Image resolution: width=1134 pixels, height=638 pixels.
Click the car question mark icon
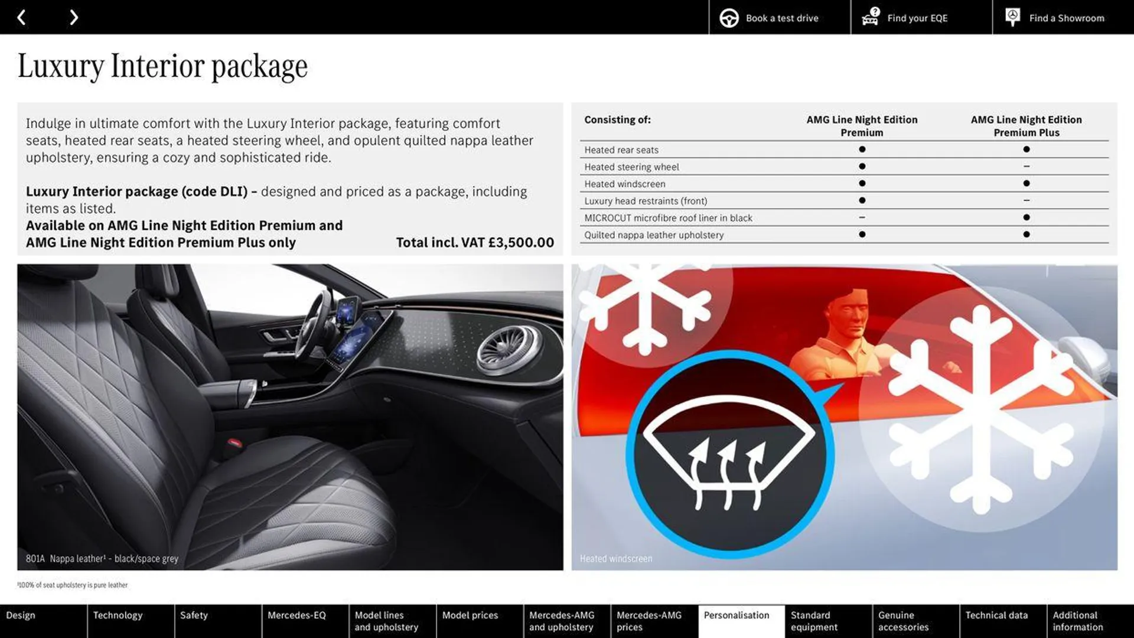click(x=871, y=17)
